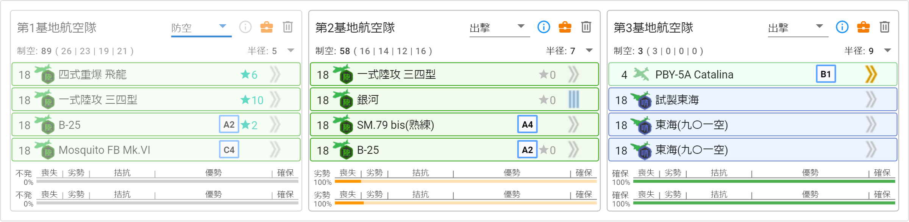Click PBY-5A Catalina aircraft icon
This screenshot has width=909, height=222.
click(x=641, y=74)
